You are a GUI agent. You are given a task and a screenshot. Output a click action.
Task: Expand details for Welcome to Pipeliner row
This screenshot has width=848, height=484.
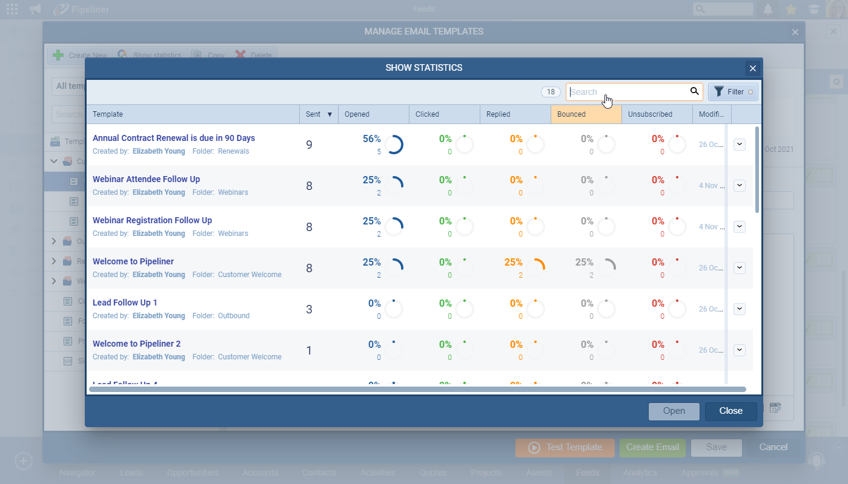pyautogui.click(x=739, y=267)
